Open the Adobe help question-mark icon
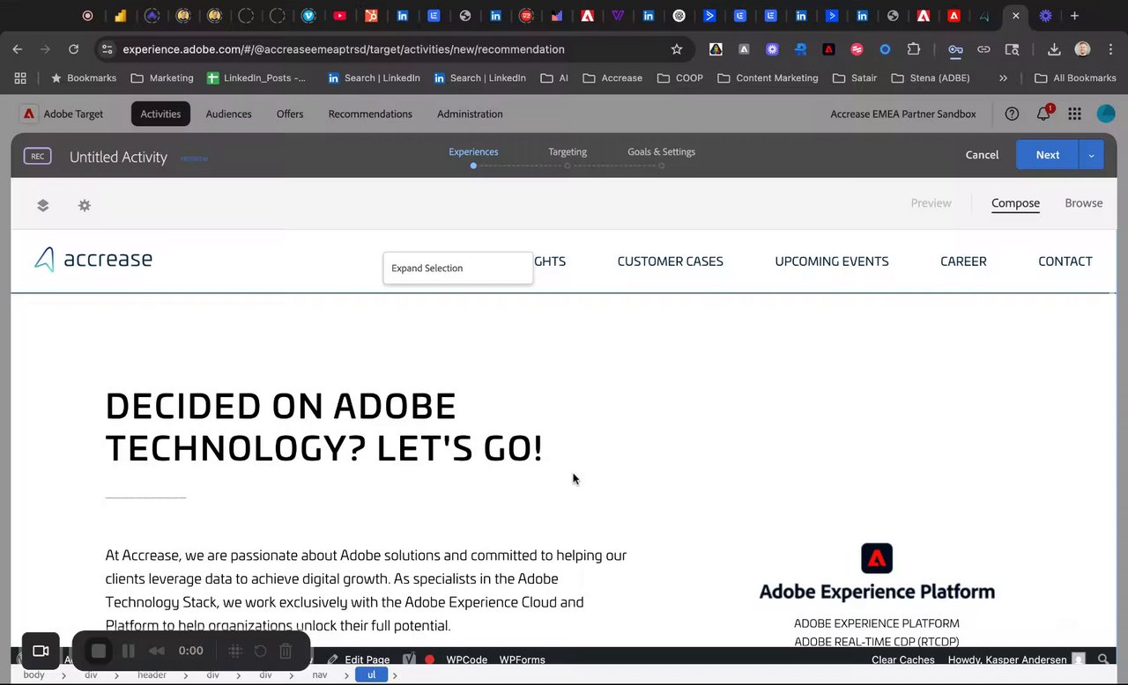 (x=1012, y=114)
